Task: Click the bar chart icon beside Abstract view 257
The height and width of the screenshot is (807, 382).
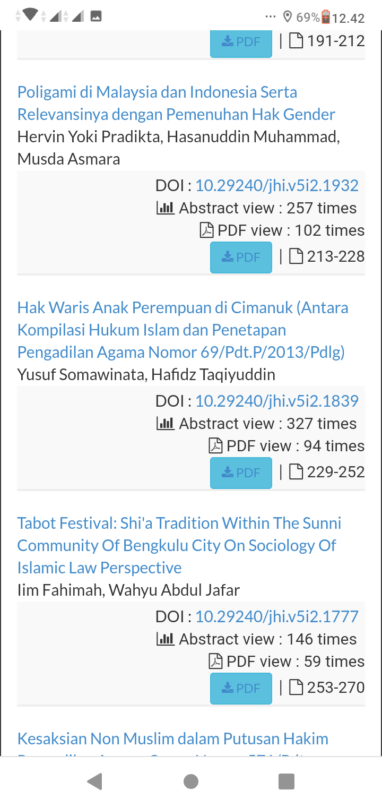Action: 166,208
